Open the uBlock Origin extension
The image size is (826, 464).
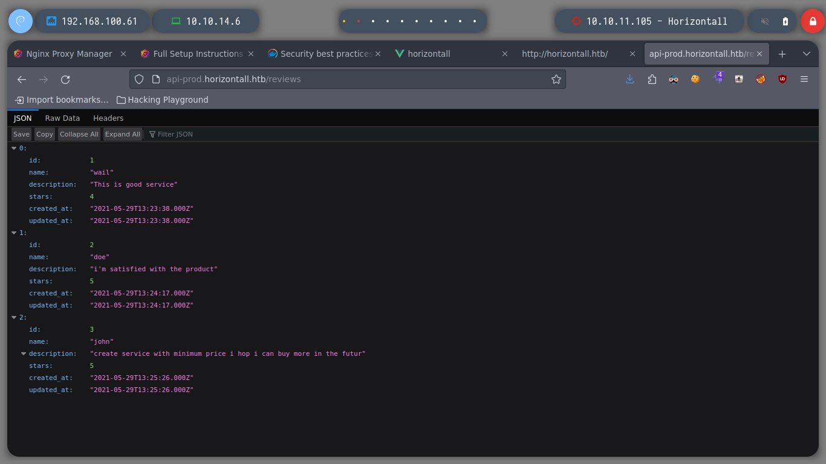[782, 79]
